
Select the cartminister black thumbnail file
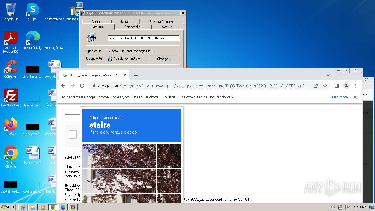click(33, 72)
